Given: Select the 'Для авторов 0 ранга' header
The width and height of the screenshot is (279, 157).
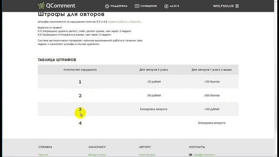Looking at the screenshot, I should coord(153,70).
